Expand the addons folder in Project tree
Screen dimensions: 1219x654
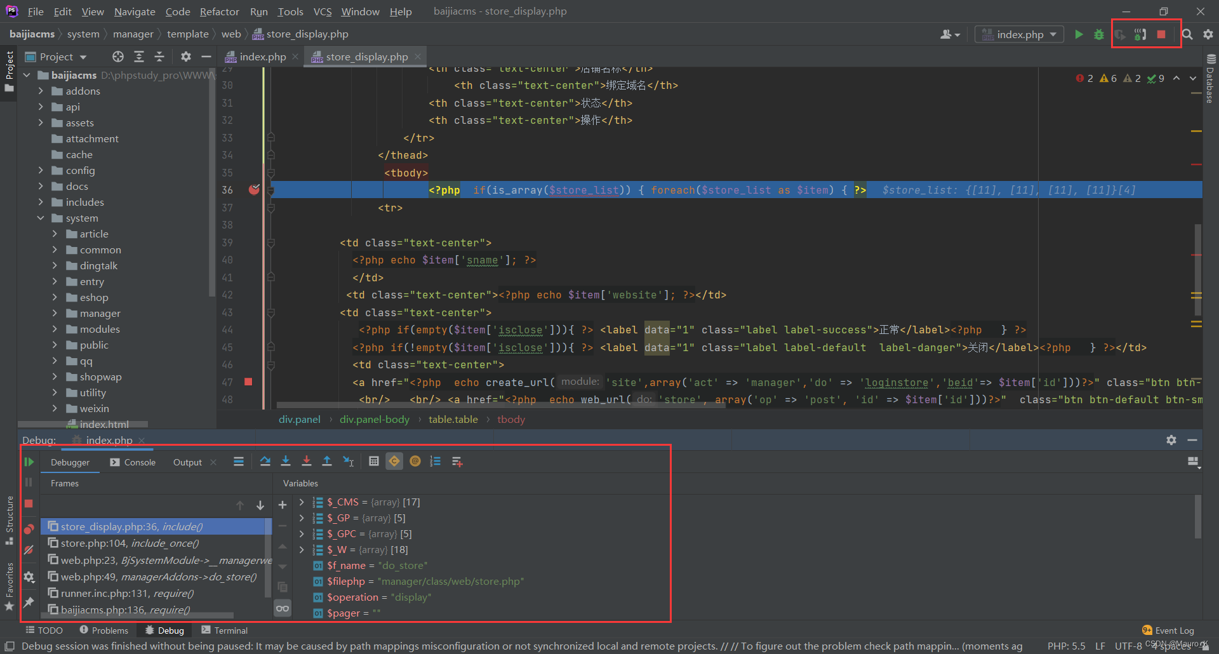click(41, 91)
